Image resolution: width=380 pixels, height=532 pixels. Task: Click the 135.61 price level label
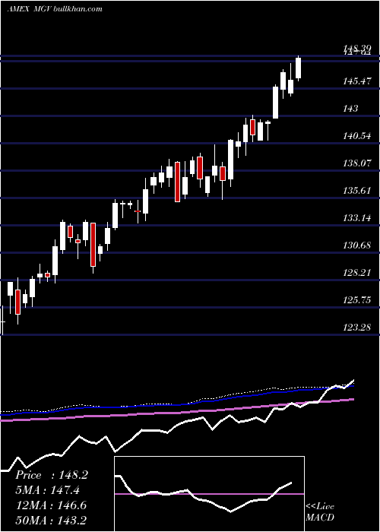pyautogui.click(x=357, y=191)
